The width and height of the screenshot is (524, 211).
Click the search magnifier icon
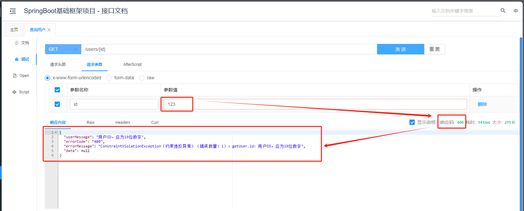[503, 10]
